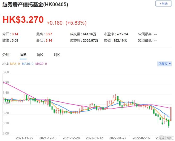Click the latest tall red candlestick
The height and width of the screenshot is (141, 175).
(x=171, y=114)
